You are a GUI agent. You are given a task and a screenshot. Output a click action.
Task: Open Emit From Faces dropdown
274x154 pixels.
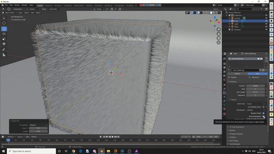pos(256,104)
